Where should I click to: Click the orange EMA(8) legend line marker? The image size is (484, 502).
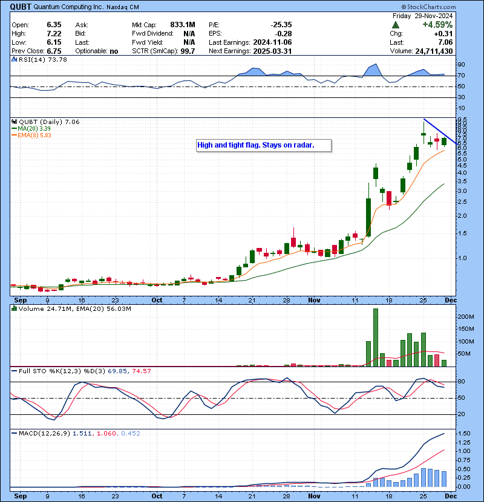coord(14,135)
